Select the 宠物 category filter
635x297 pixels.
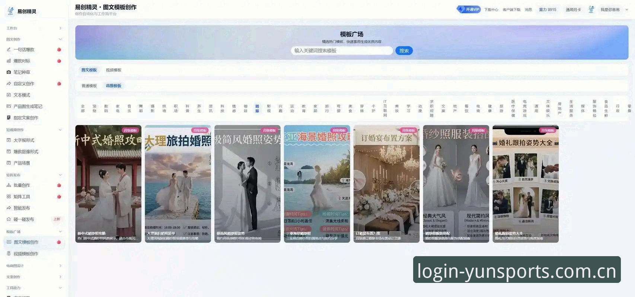click(x=95, y=108)
